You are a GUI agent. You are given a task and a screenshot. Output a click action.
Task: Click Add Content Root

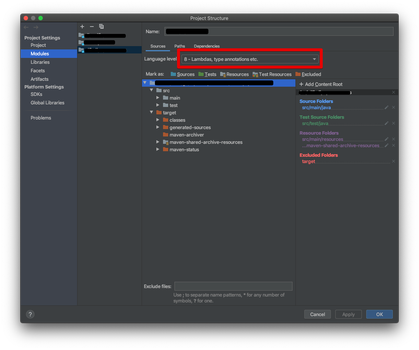click(x=321, y=84)
